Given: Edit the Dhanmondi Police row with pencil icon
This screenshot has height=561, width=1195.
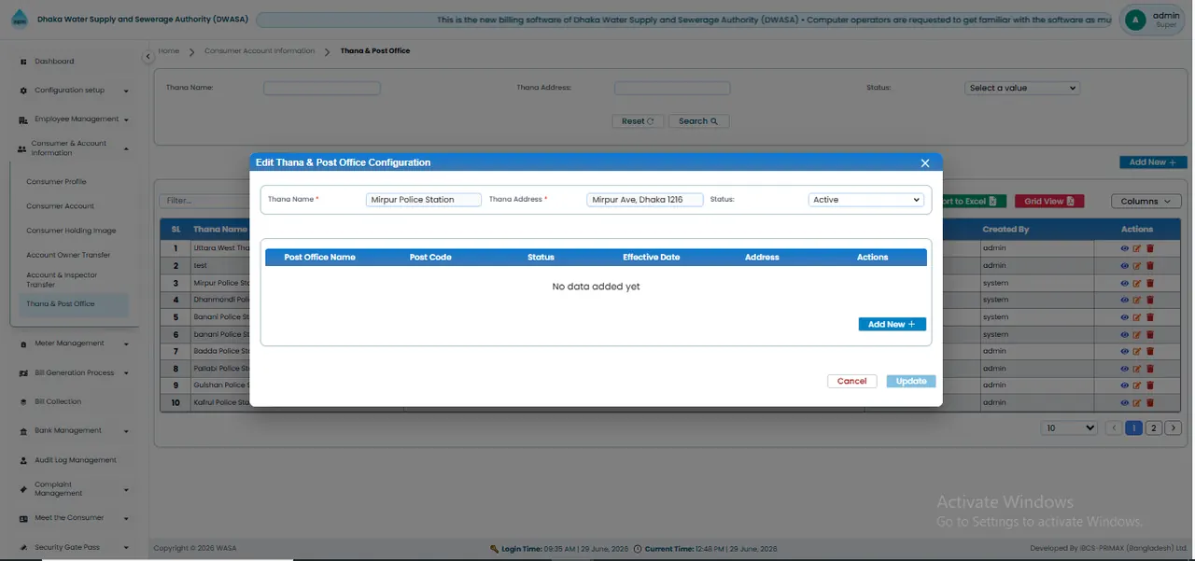Looking at the screenshot, I should pyautogui.click(x=1137, y=300).
